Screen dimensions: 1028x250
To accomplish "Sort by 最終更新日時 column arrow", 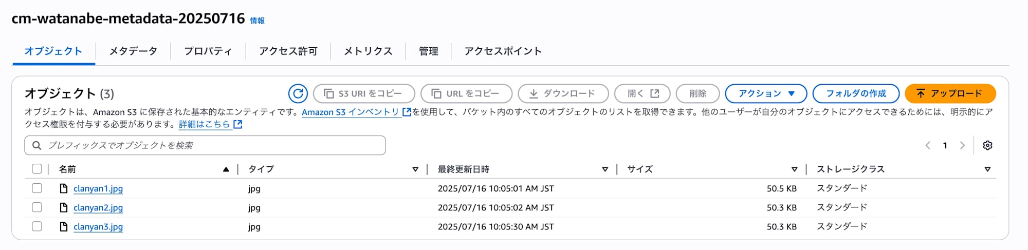I will coord(605,169).
